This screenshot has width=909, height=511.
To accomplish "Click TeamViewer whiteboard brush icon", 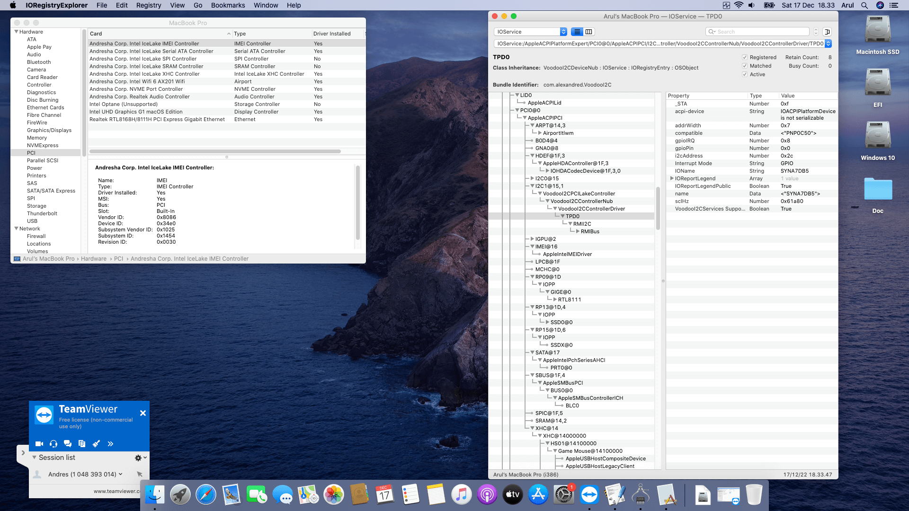I will tap(96, 444).
